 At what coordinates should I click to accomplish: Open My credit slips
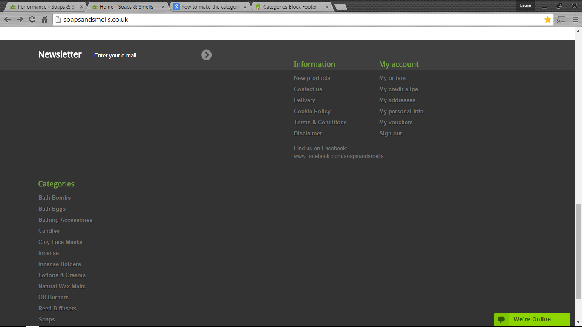pos(398,89)
